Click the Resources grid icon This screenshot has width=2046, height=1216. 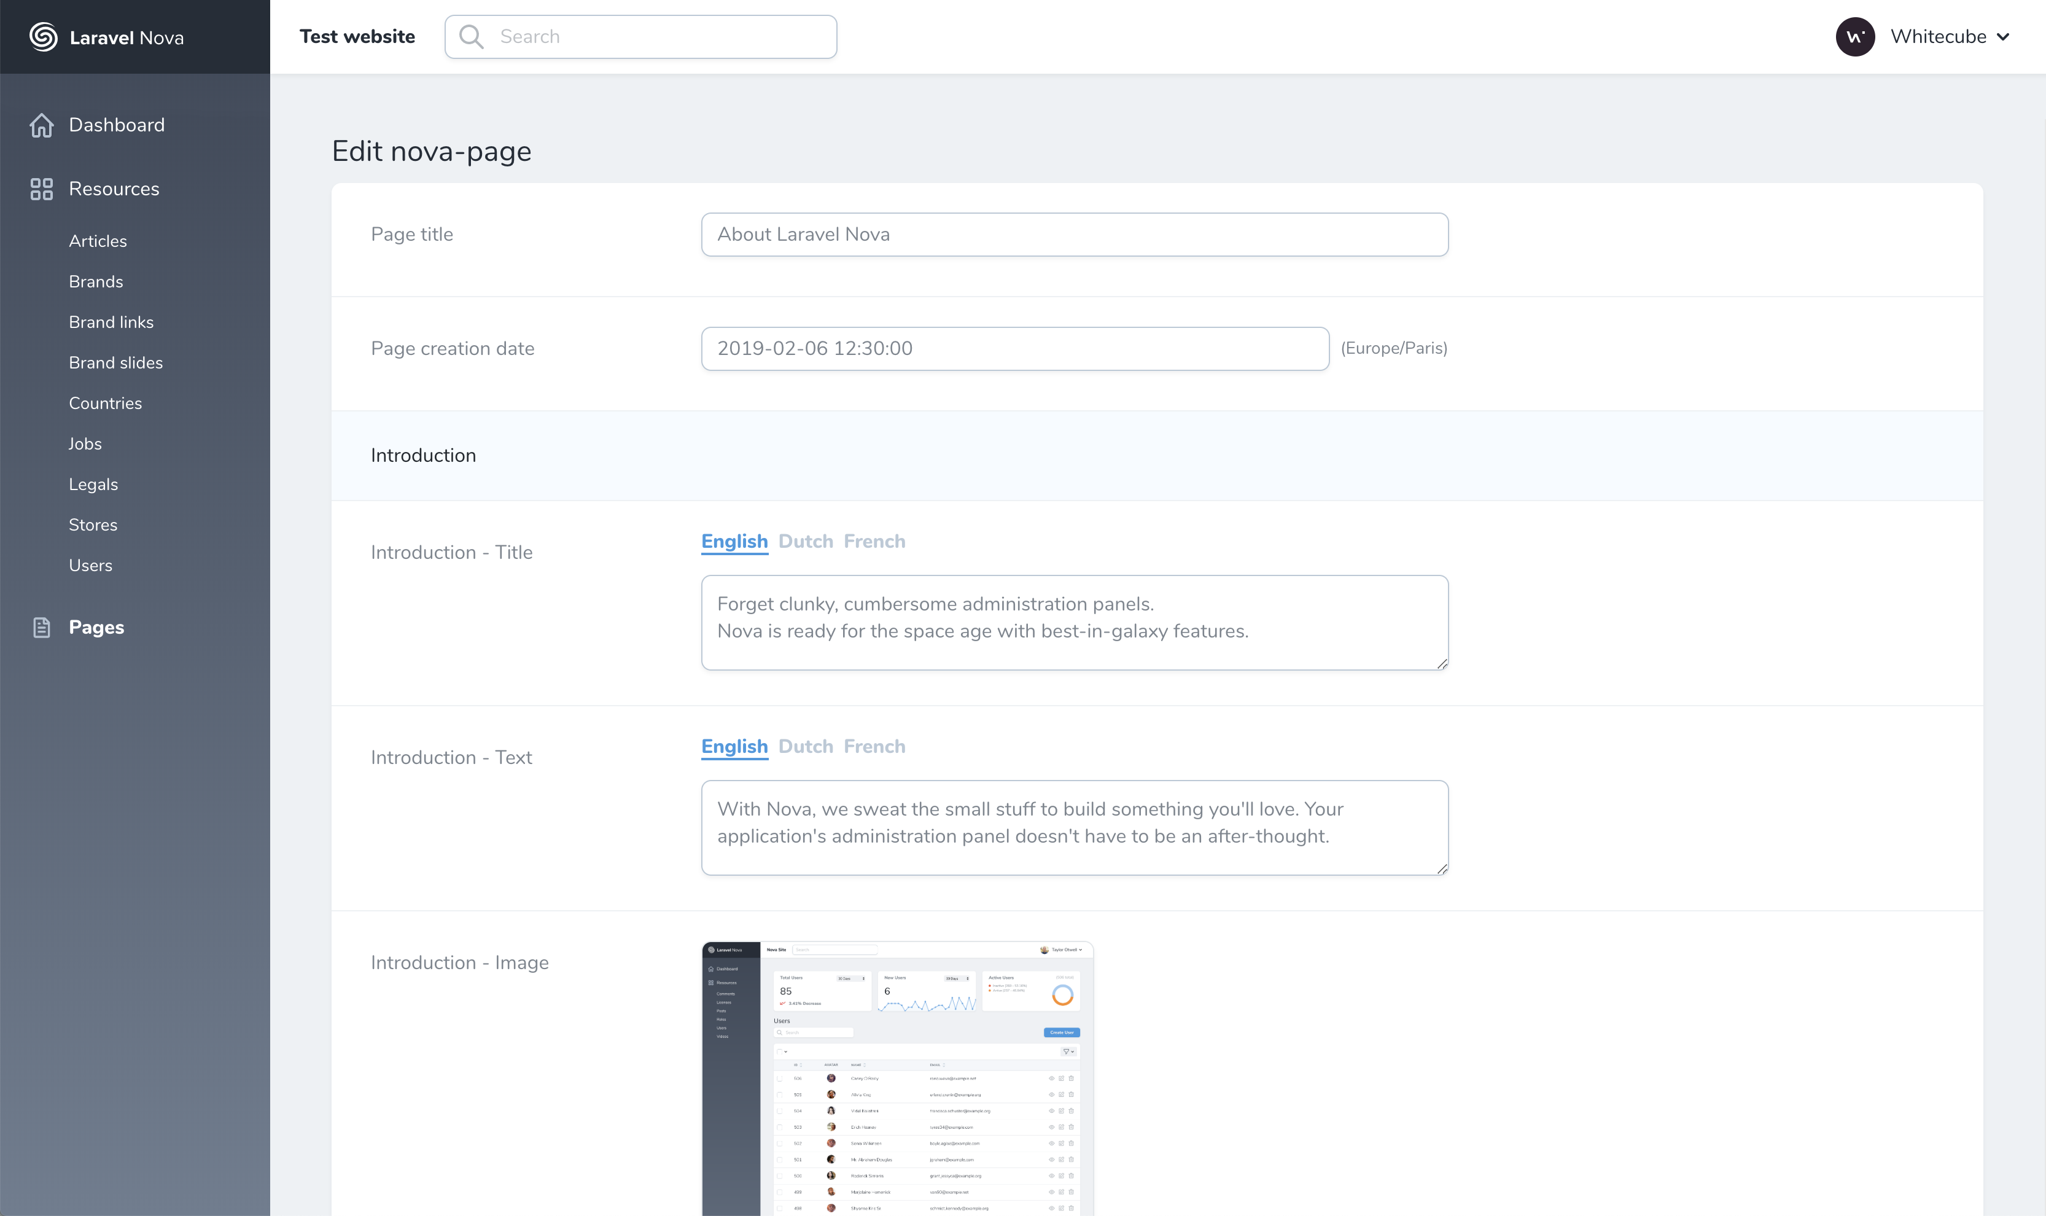coord(42,189)
